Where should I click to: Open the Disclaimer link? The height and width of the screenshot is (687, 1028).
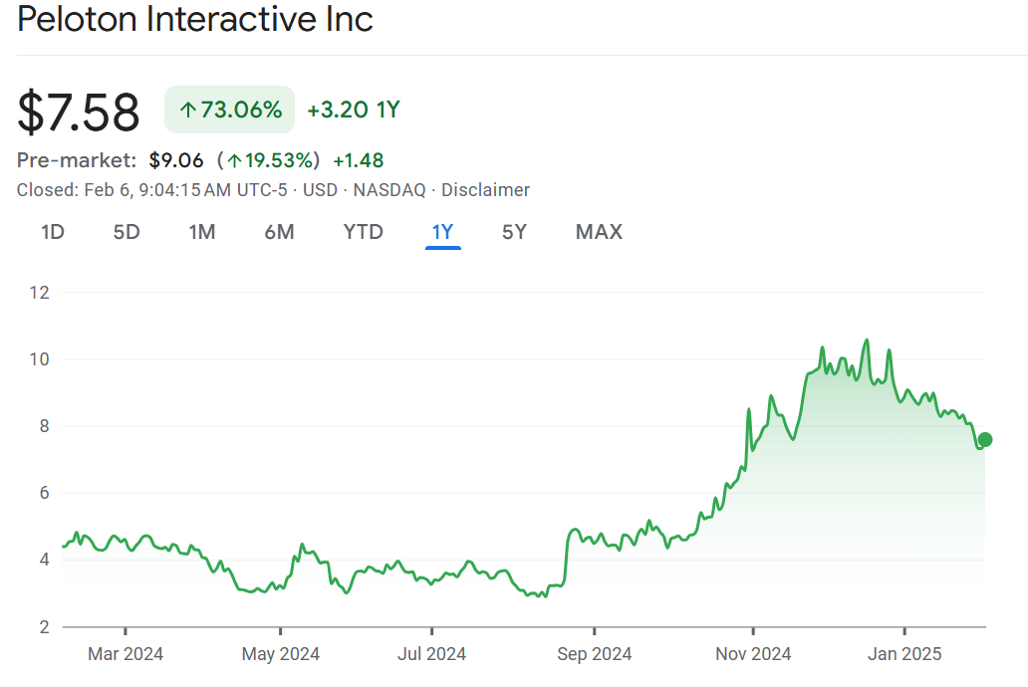click(x=485, y=190)
